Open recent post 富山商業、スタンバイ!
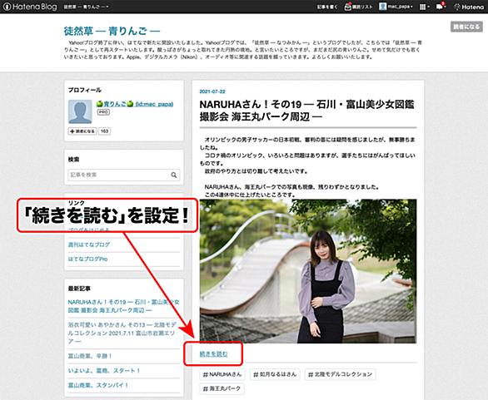 click(98, 385)
